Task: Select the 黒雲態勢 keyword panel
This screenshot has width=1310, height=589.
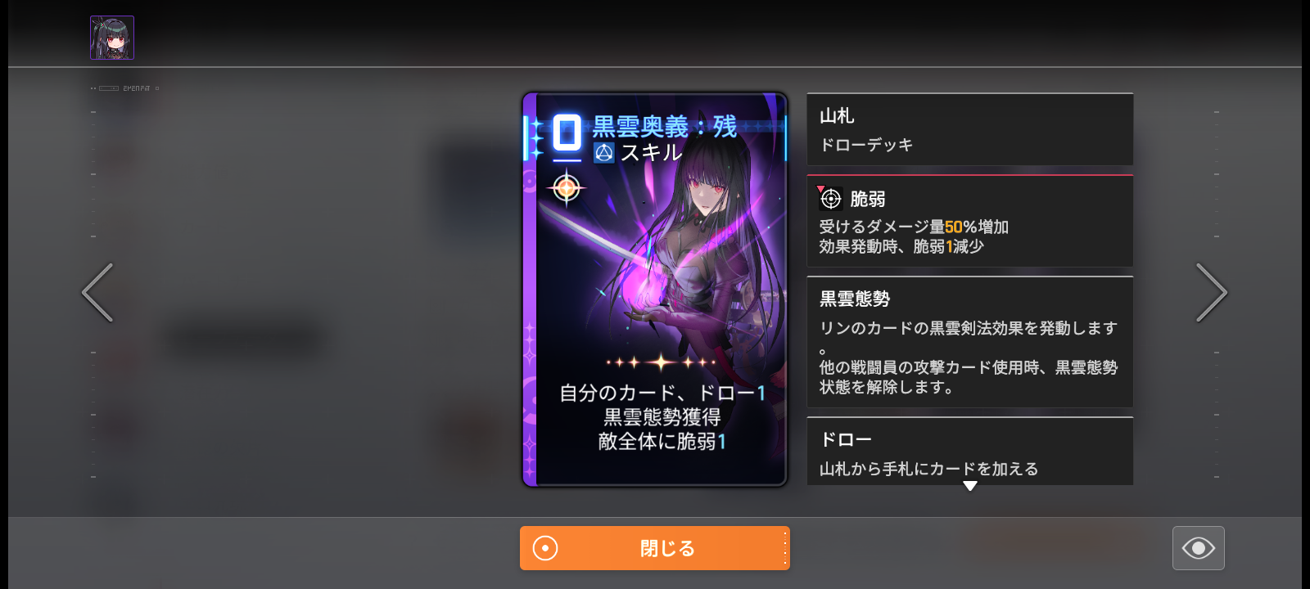Action: 970,342
